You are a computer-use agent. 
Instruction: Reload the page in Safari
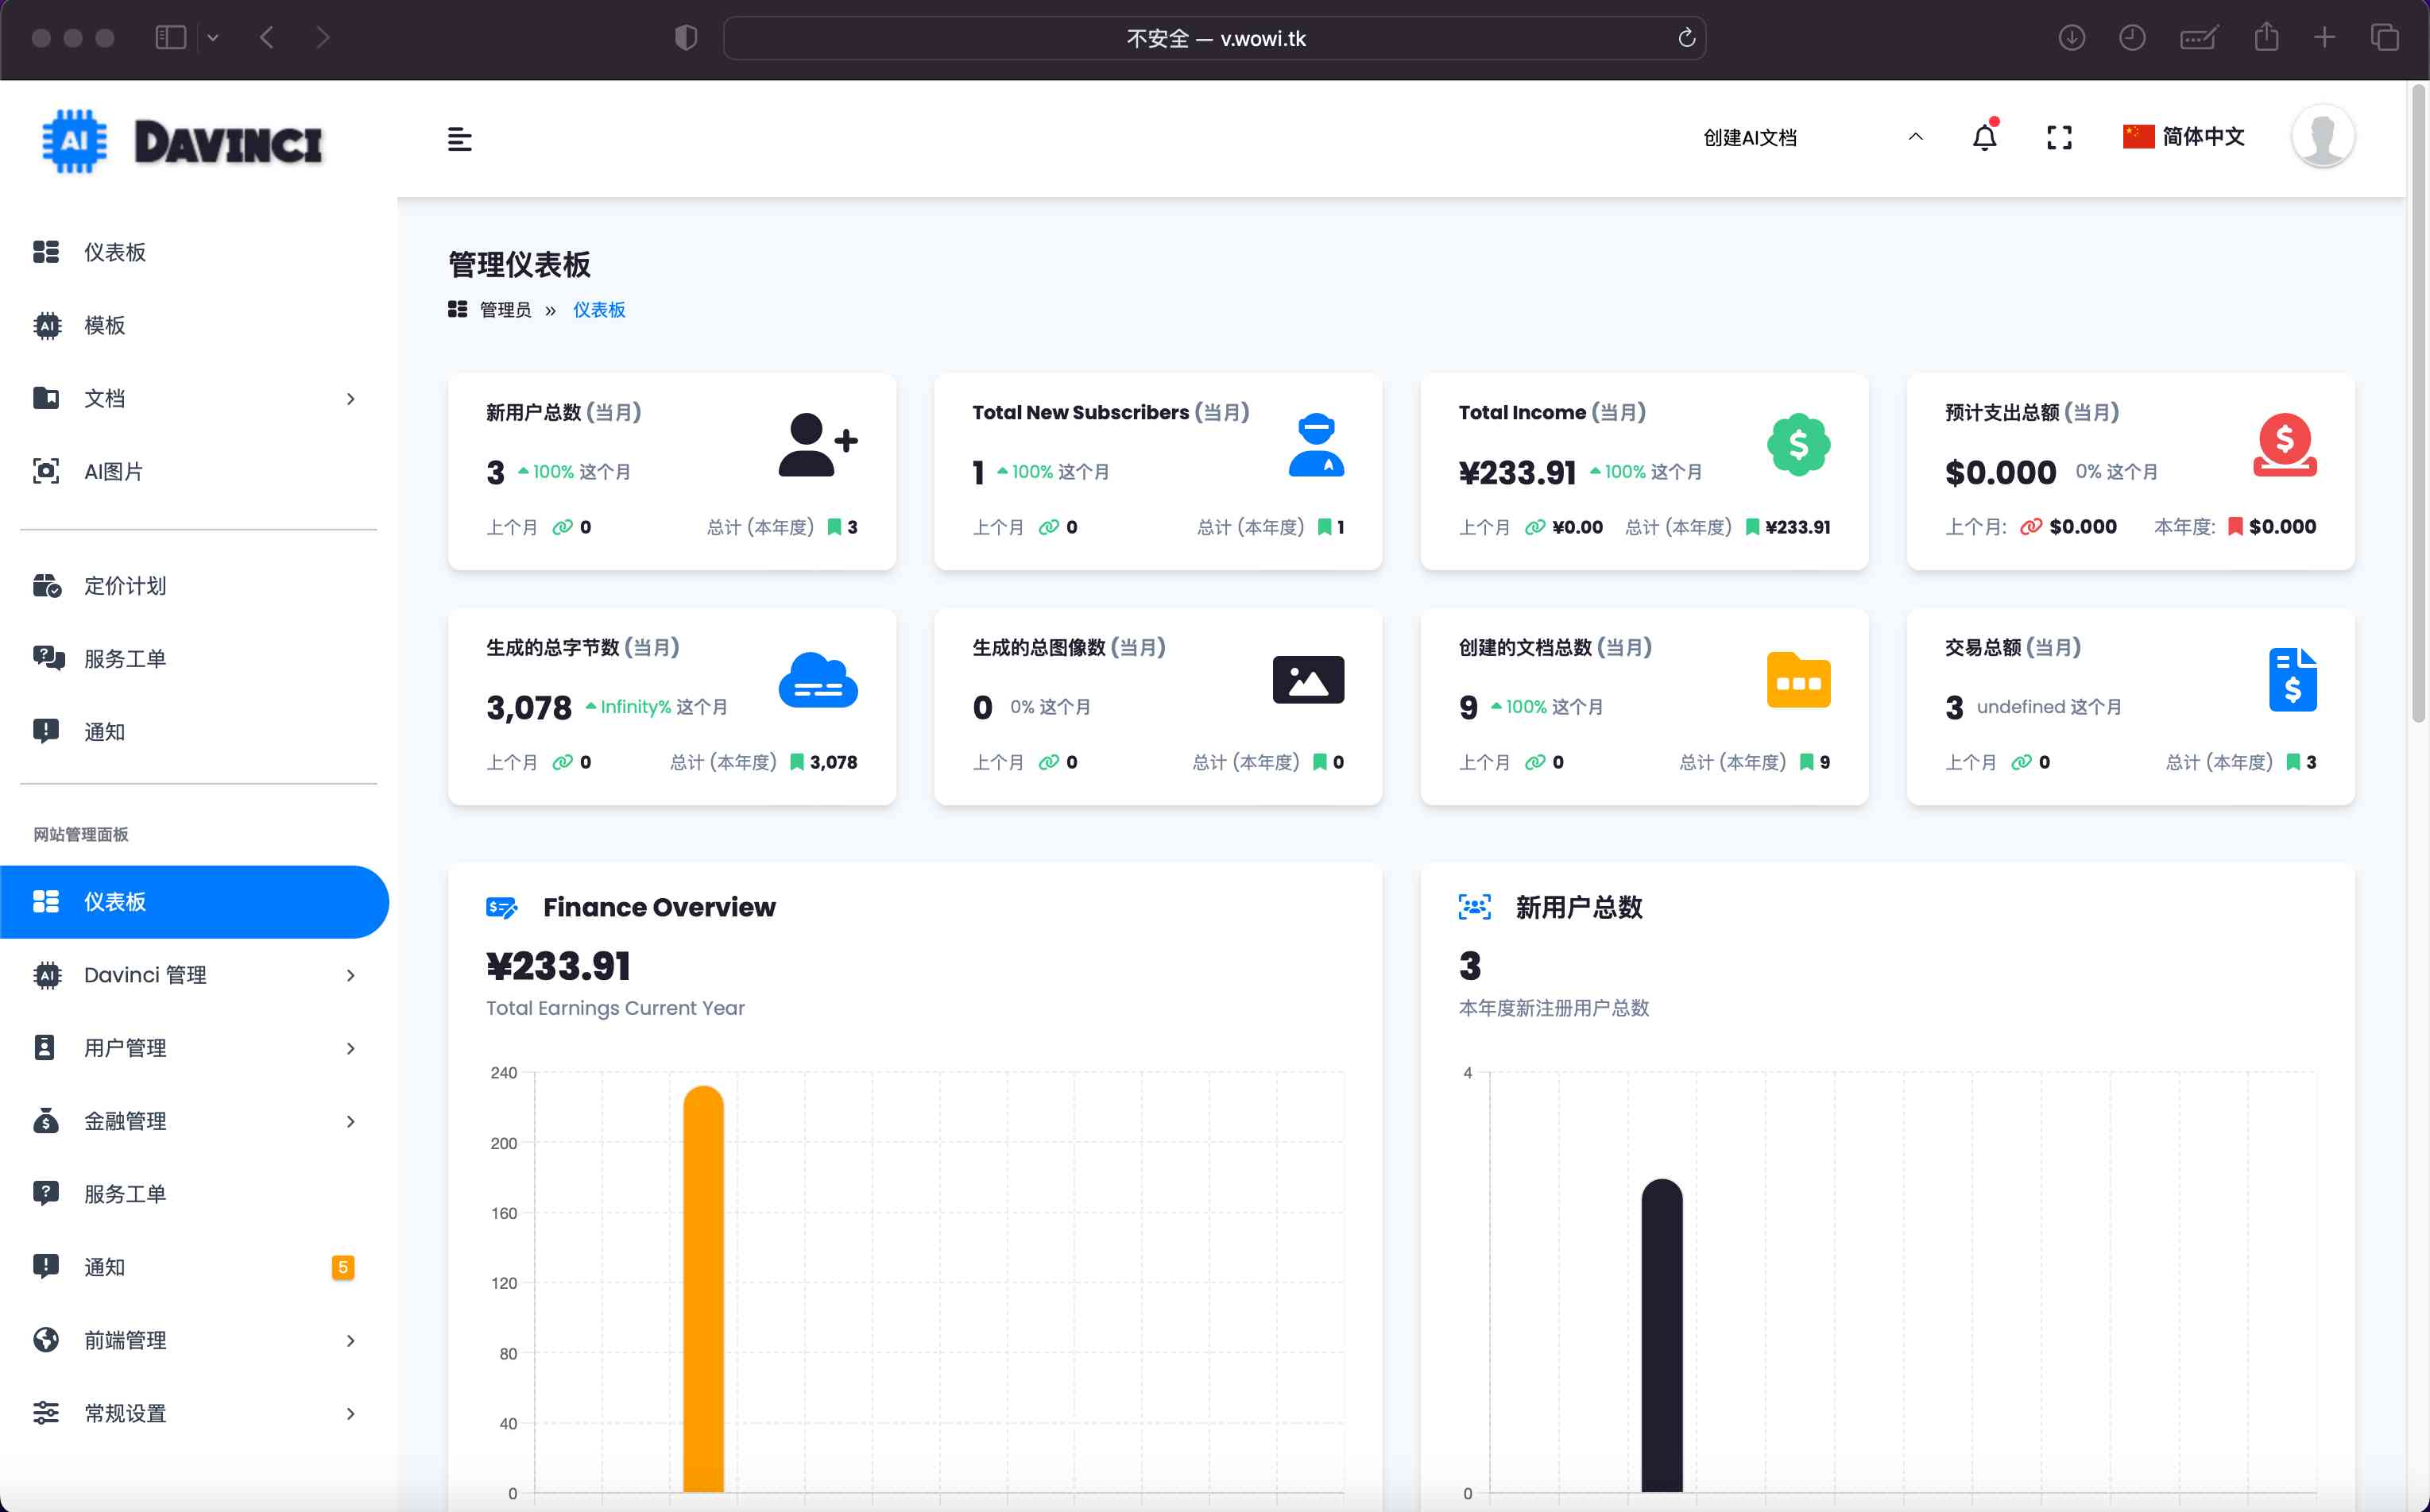click(1685, 38)
